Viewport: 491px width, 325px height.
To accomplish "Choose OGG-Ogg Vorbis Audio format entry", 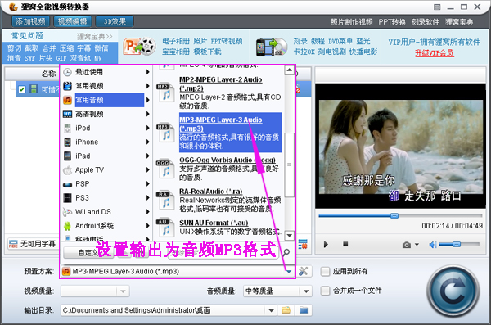I will [x=231, y=169].
